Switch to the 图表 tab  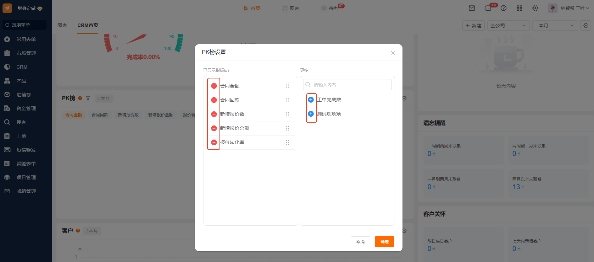pyautogui.click(x=62, y=25)
